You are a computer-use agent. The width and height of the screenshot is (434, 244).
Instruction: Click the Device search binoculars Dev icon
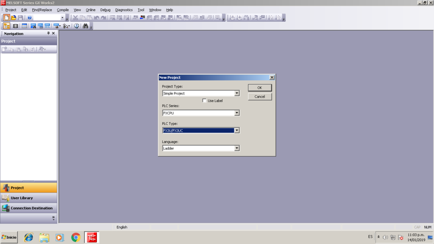point(33,26)
